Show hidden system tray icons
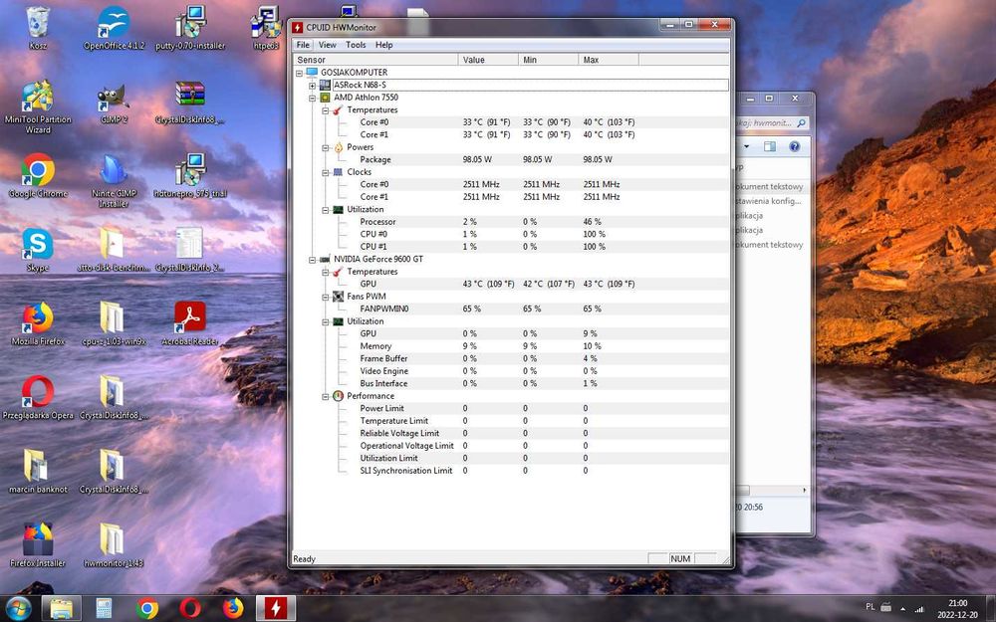Image resolution: width=996 pixels, height=622 pixels. click(902, 609)
